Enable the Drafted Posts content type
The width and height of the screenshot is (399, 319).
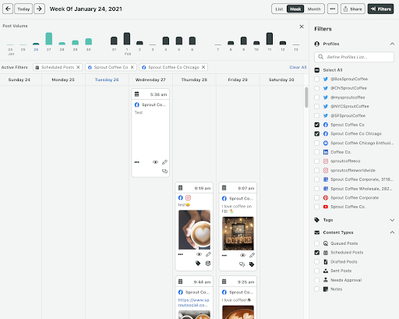click(x=317, y=262)
